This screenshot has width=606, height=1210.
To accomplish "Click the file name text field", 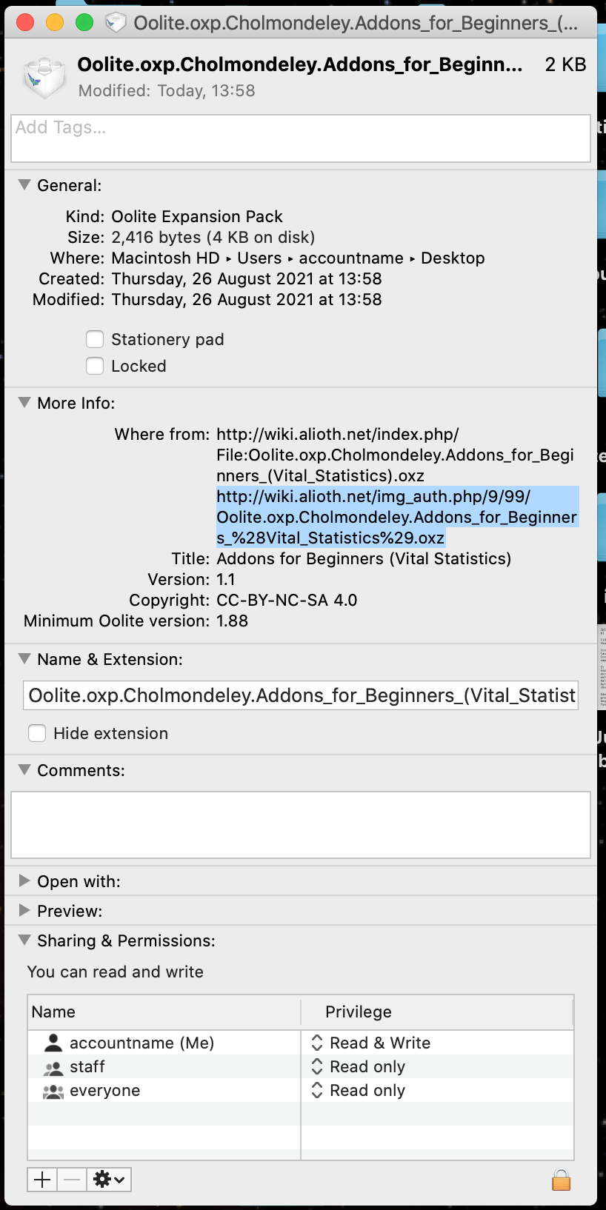I will [x=301, y=695].
